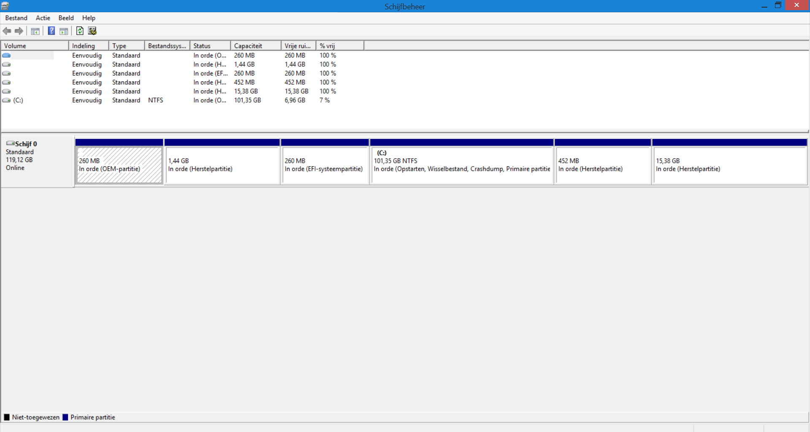Viewport: 810px width, 432px height.
Task: Click the Schijfbeheer app icon in title bar
Action: click(x=5, y=6)
